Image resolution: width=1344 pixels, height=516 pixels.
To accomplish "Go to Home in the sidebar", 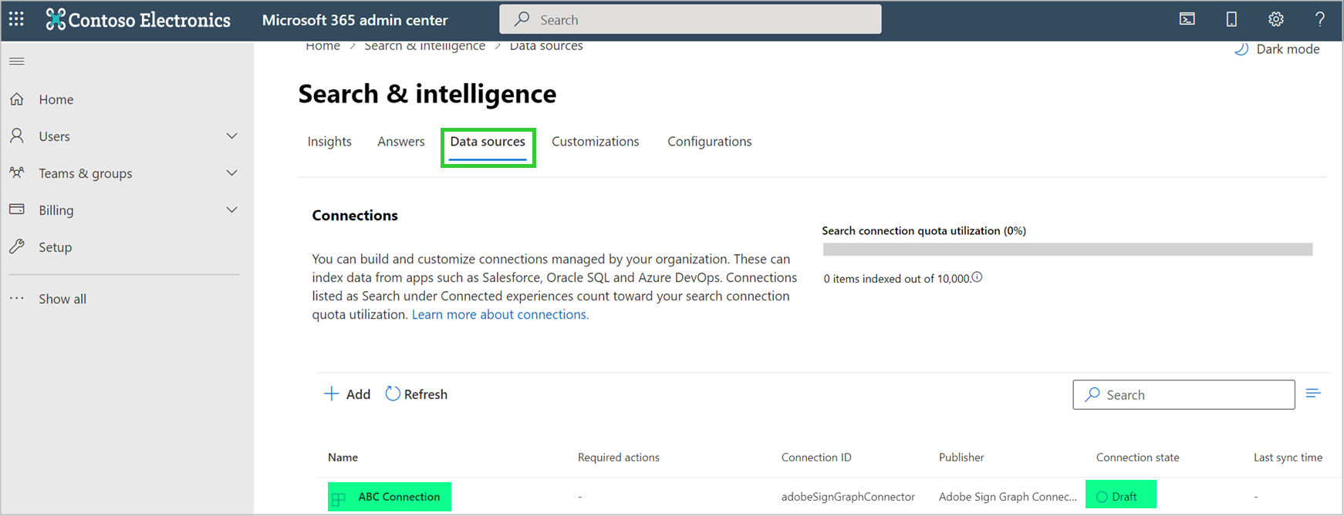I will point(56,99).
